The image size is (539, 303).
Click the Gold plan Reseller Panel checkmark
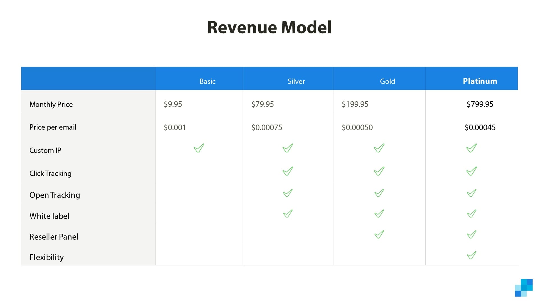click(379, 234)
